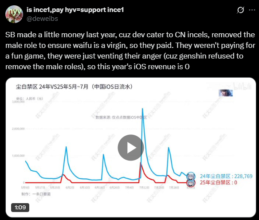This screenshot has width=259, height=220.
Task: Select the chart title 尘白禁区 24年VS25年5月~7月
Action: click(75, 86)
